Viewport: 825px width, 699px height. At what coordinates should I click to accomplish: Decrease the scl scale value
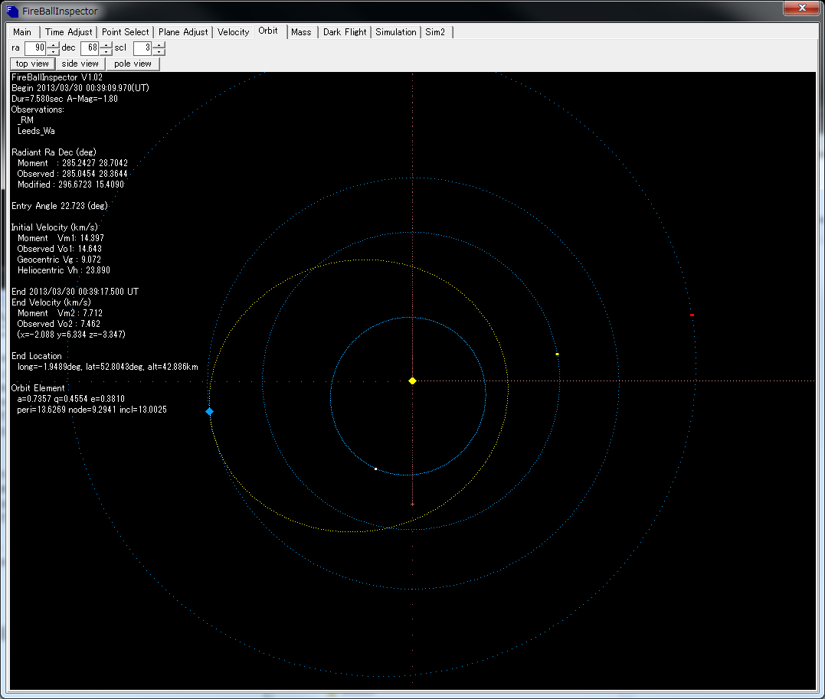[x=159, y=51]
